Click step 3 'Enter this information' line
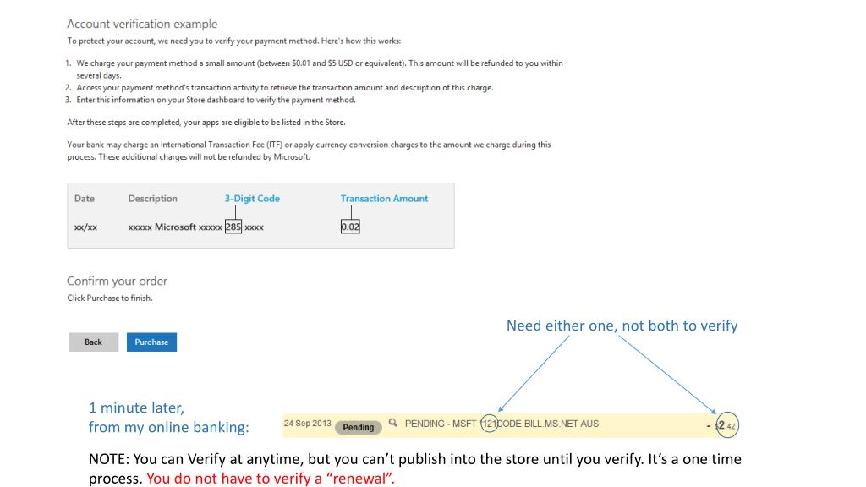The image size is (866, 487). point(216,100)
